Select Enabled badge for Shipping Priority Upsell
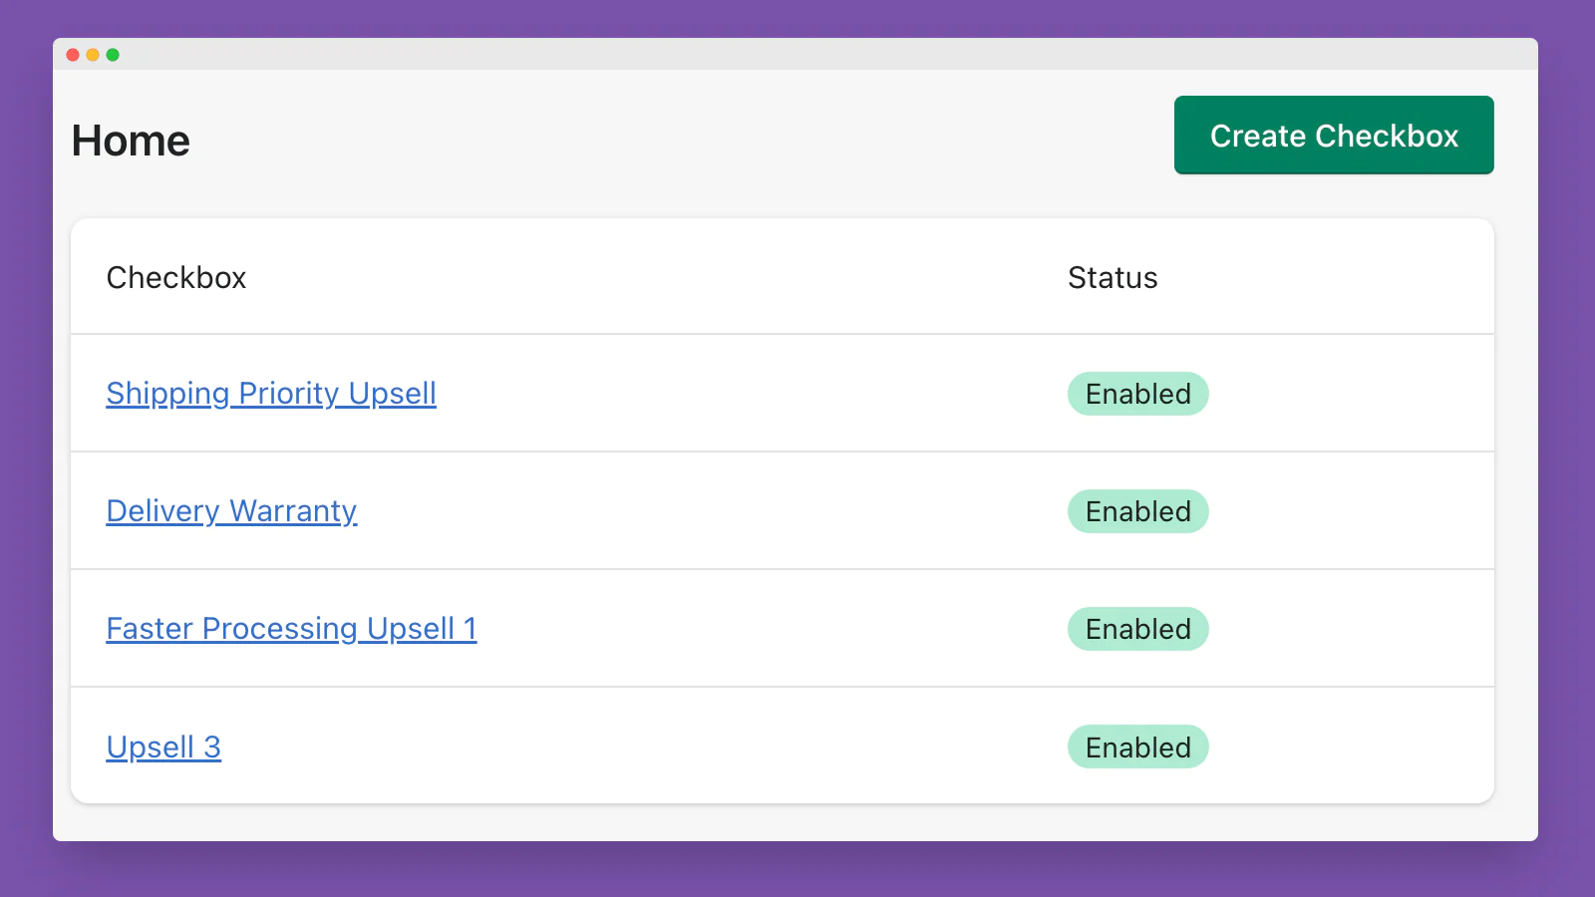The image size is (1595, 897). click(x=1138, y=394)
